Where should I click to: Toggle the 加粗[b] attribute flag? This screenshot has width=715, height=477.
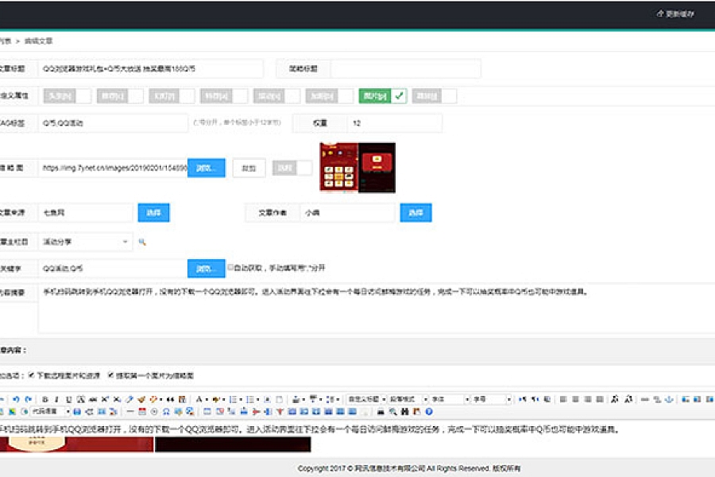[x=330, y=96]
